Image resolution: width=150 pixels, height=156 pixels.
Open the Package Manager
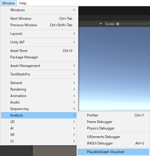[39, 57]
